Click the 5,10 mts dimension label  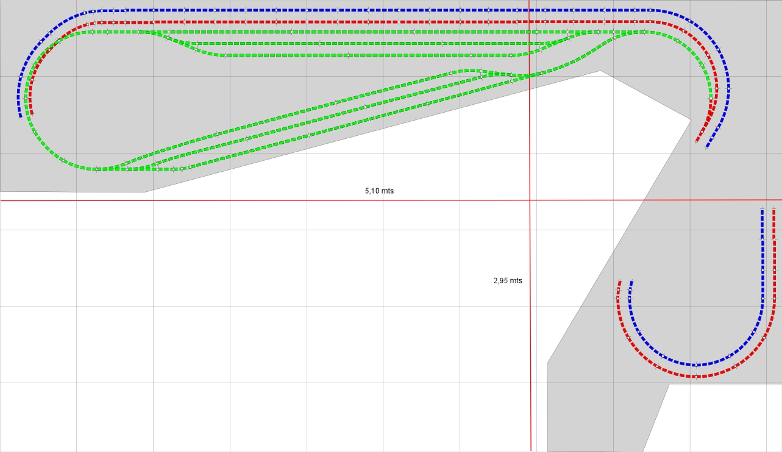379,191
